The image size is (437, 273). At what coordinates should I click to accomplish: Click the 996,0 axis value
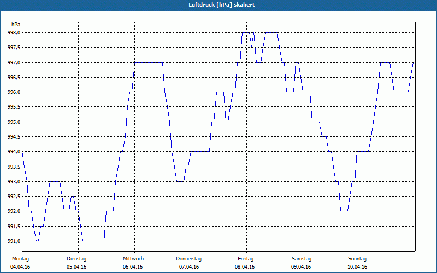point(14,92)
